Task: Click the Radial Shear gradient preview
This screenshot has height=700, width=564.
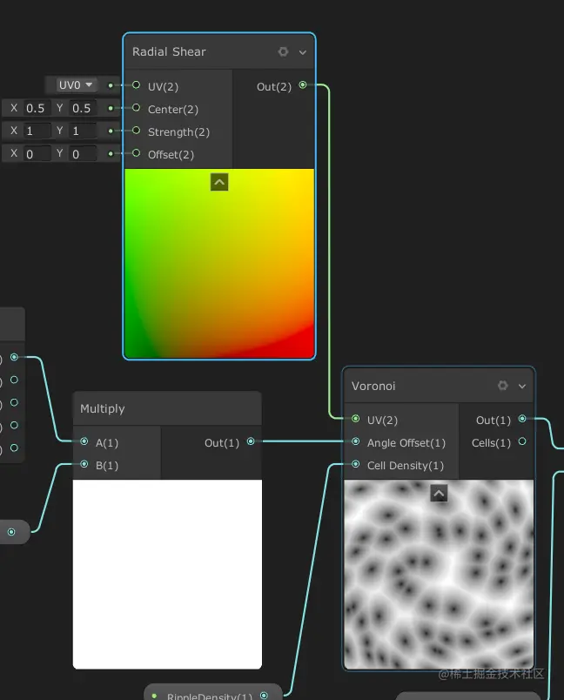Action: tap(219, 264)
